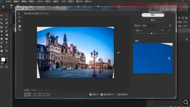190x107 pixels.
Task: Open the 图层(L) menu
Action: pyautogui.click(x=32, y=1)
